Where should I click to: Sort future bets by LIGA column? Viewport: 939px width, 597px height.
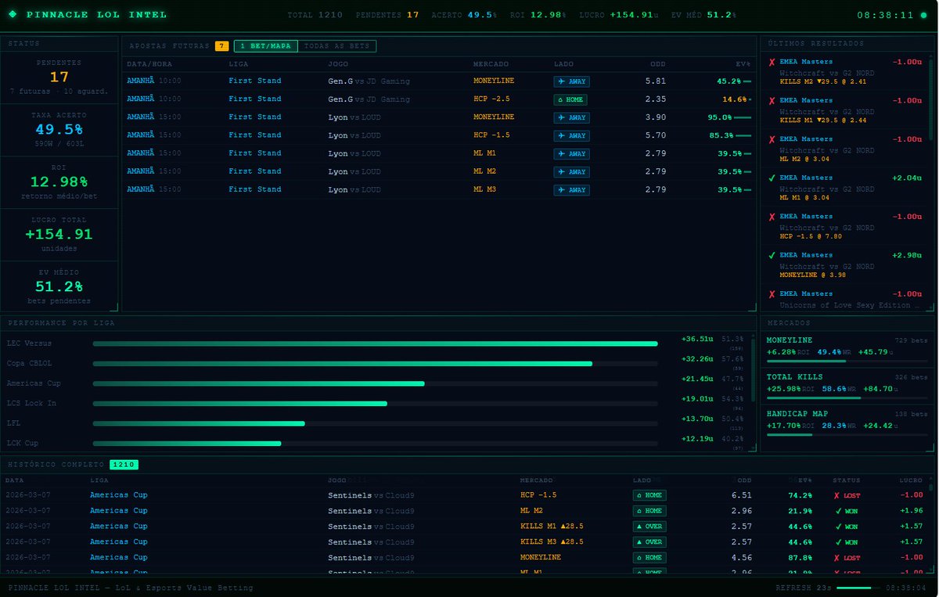coord(238,63)
